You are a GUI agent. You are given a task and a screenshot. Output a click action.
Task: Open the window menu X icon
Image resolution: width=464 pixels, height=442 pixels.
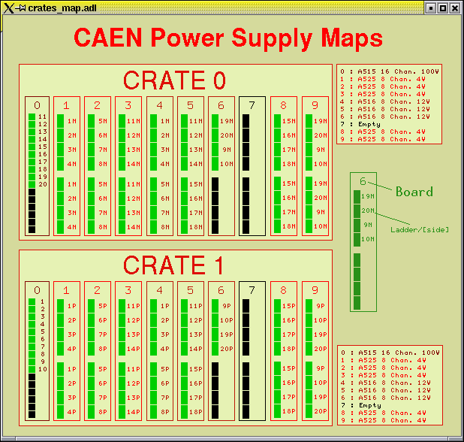(9, 8)
